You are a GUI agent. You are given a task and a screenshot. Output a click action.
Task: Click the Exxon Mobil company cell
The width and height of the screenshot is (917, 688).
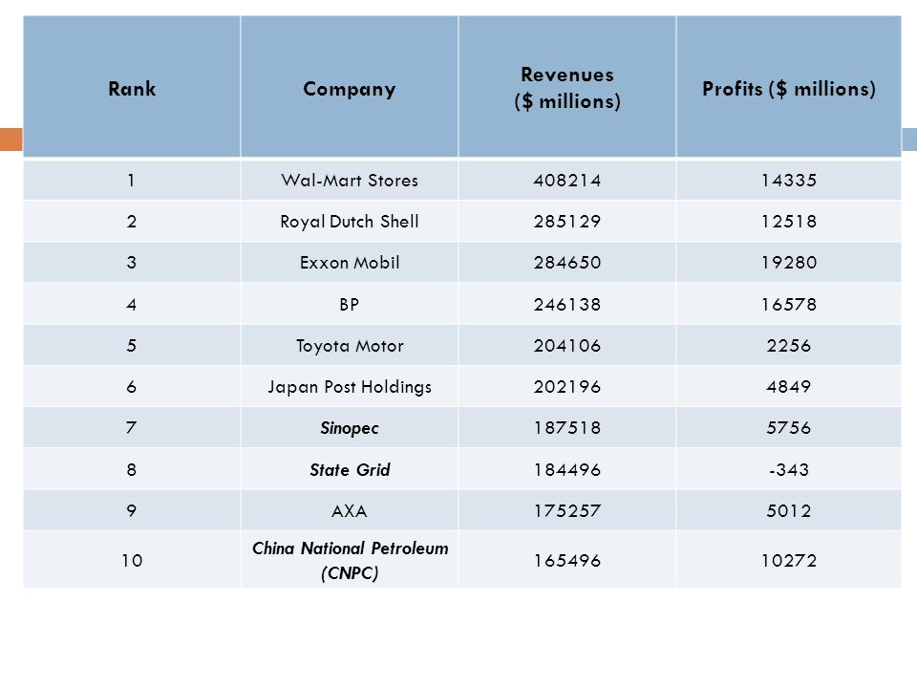coord(350,262)
